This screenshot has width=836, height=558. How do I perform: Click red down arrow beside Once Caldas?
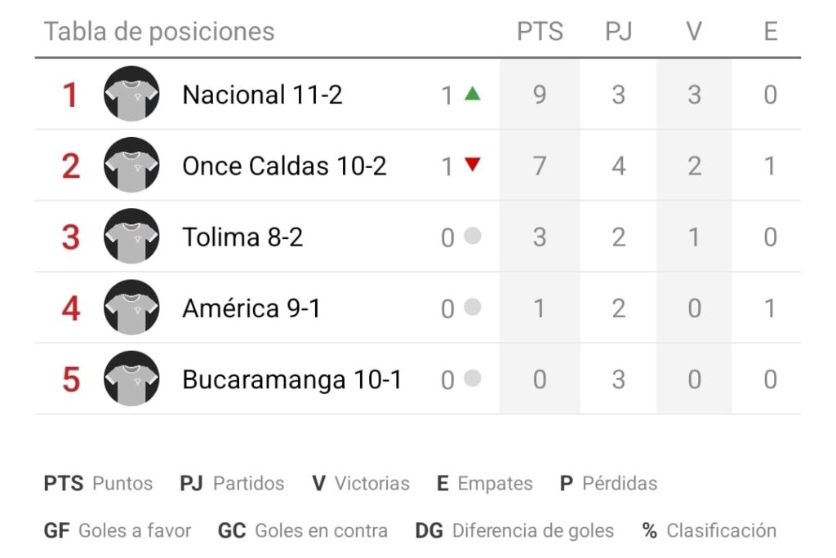(x=473, y=164)
